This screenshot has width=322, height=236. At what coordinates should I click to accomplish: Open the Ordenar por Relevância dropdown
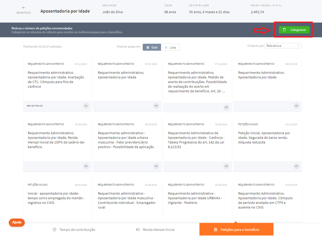pos(283,46)
